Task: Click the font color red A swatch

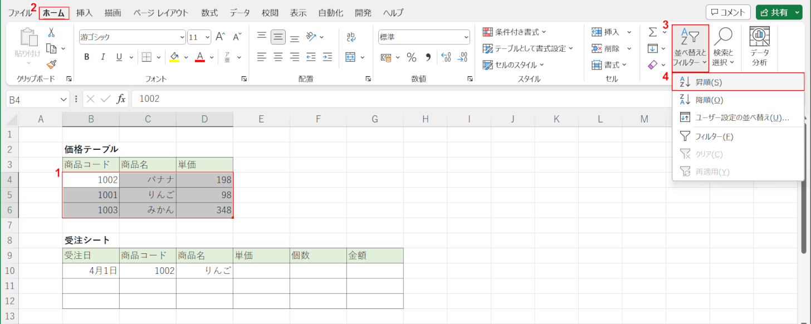Action: tap(200, 57)
